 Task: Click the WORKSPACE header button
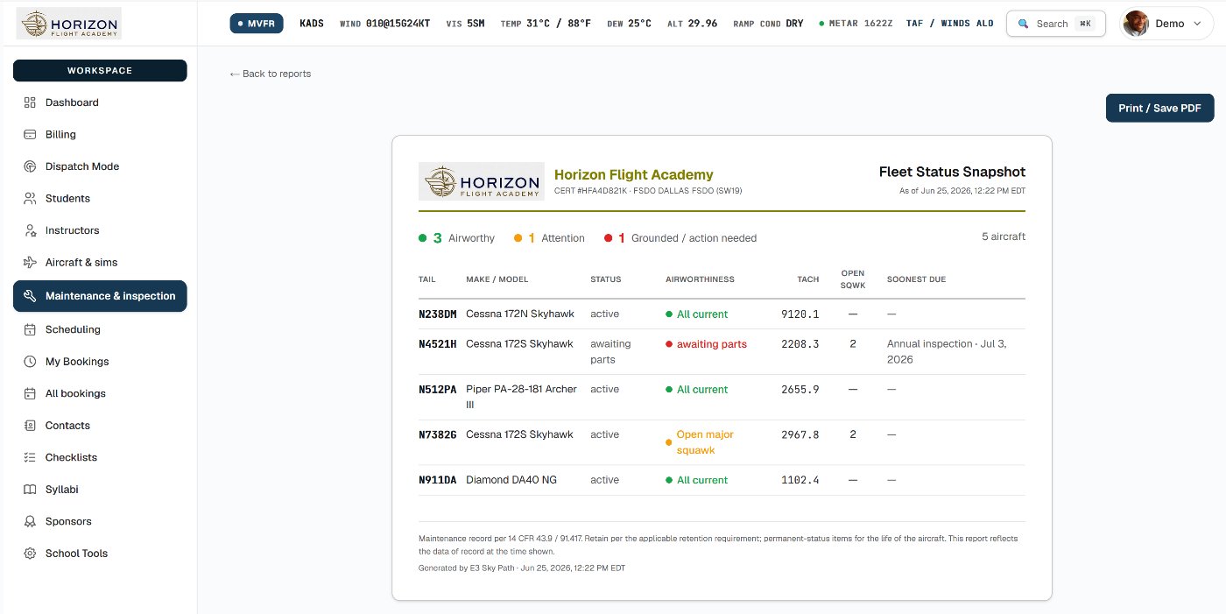100,70
